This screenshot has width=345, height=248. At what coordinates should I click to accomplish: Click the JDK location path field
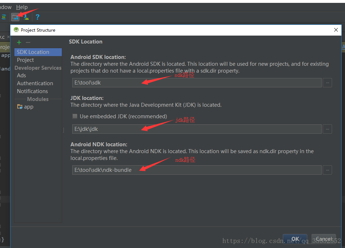[197, 129]
